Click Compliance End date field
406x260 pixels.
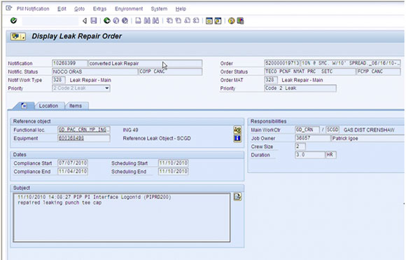tap(73, 171)
